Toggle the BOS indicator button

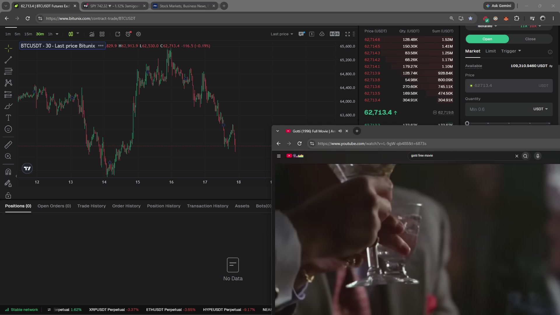pos(335,34)
